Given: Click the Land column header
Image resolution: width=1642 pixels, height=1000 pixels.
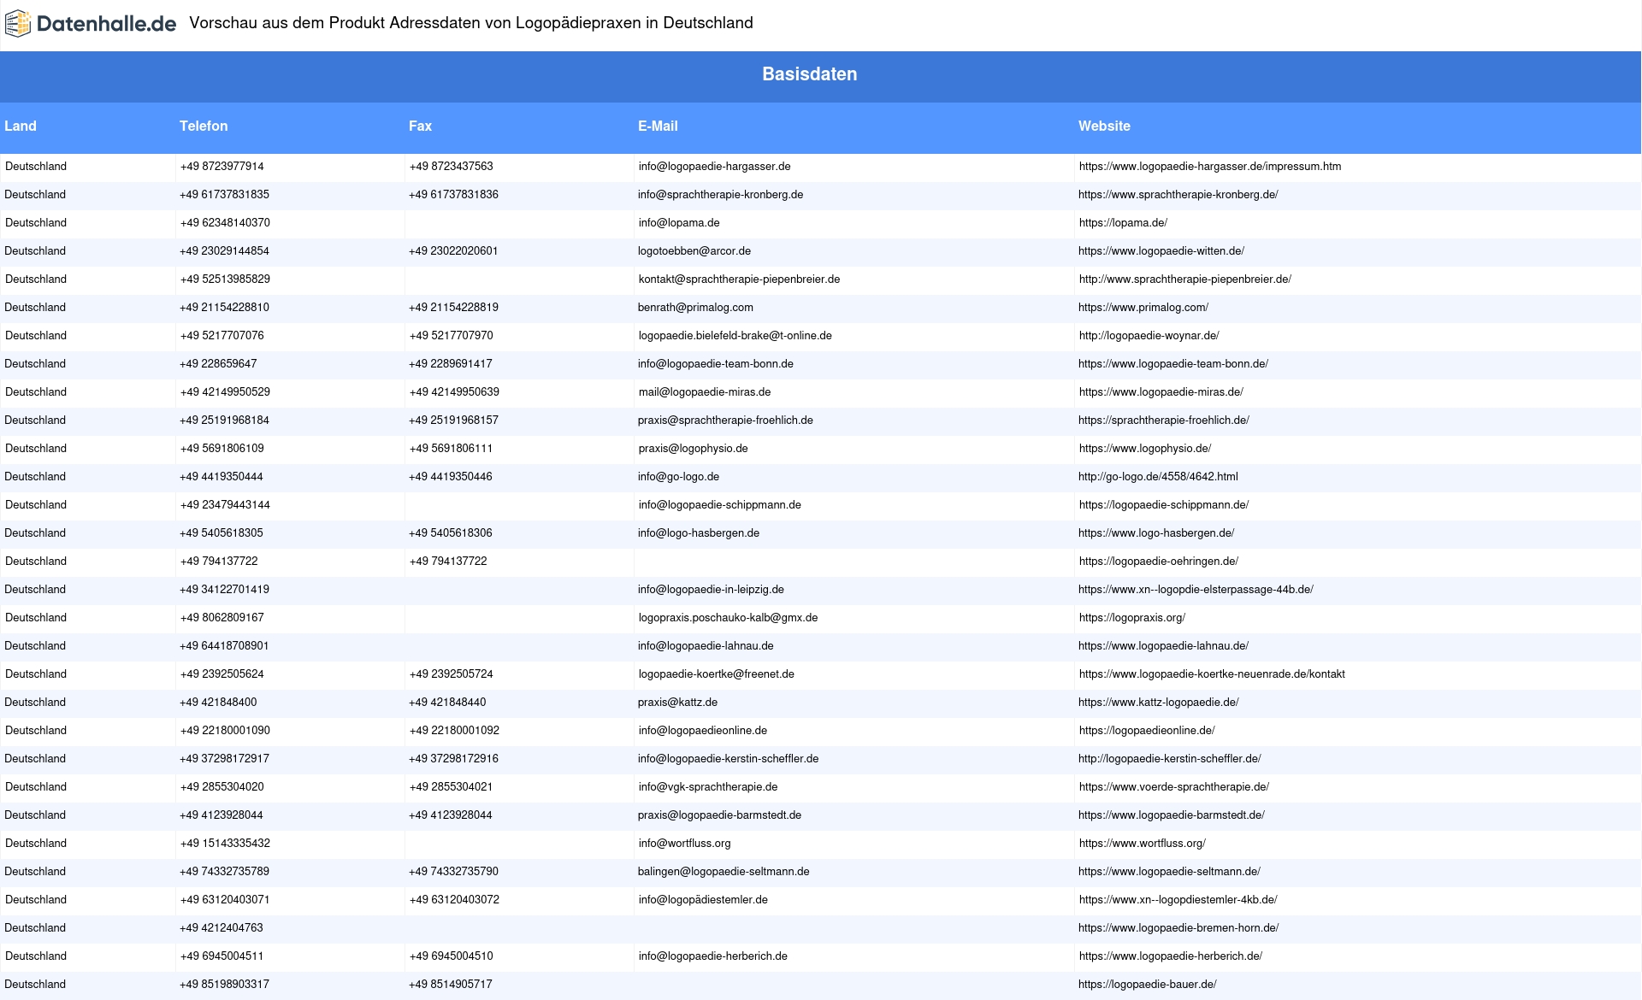Looking at the screenshot, I should (21, 126).
